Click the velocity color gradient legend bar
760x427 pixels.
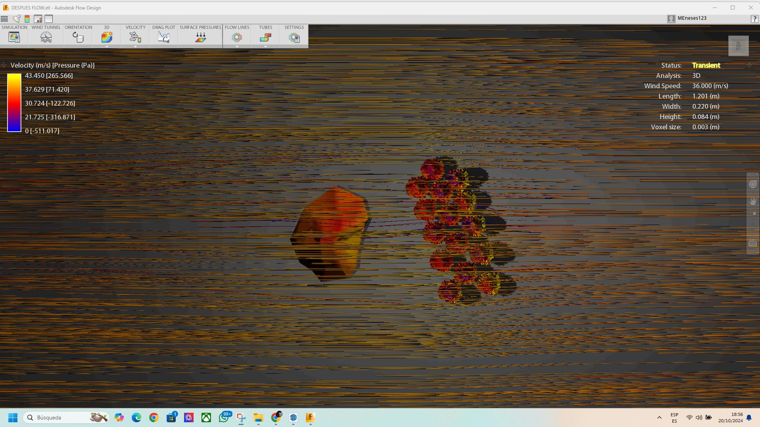pos(14,102)
